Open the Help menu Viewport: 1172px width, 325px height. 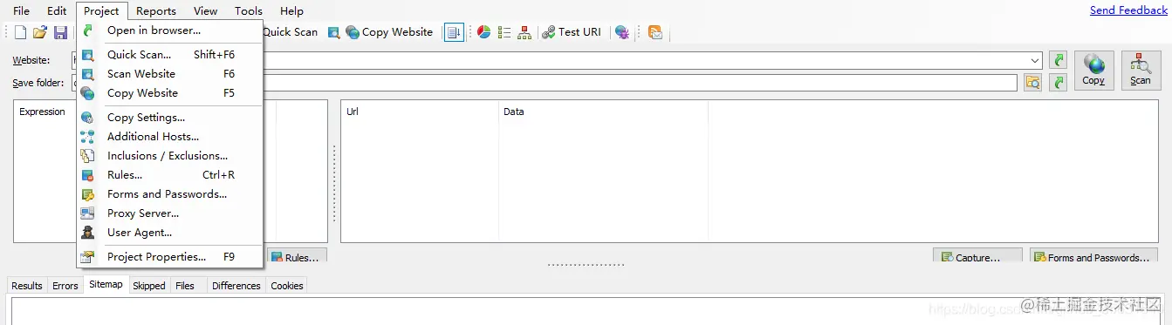click(292, 10)
